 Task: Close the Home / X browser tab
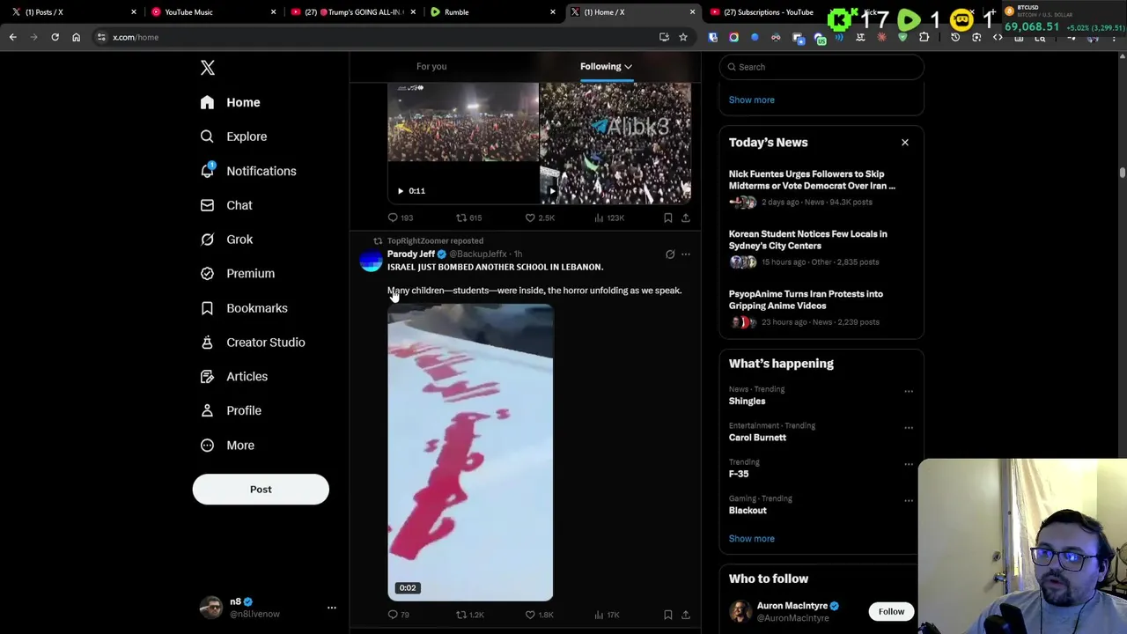(x=692, y=12)
